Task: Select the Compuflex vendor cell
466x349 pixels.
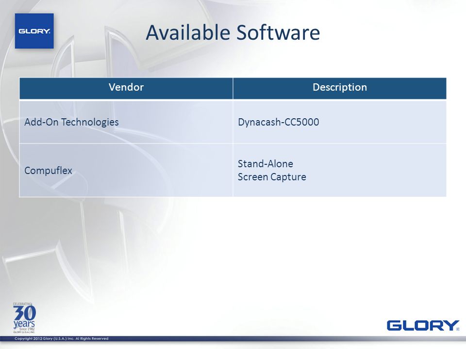Action: tap(126, 170)
